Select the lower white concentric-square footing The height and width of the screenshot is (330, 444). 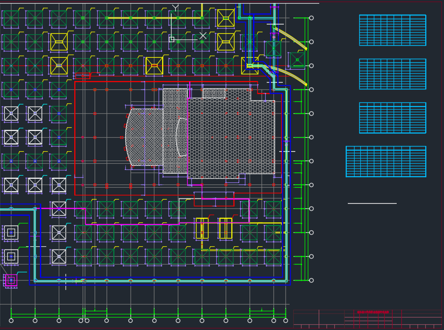point(11,256)
